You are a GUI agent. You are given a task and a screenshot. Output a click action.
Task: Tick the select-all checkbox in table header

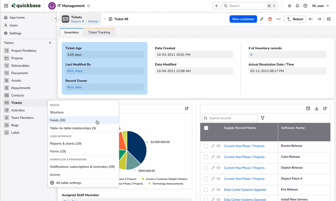(206, 128)
